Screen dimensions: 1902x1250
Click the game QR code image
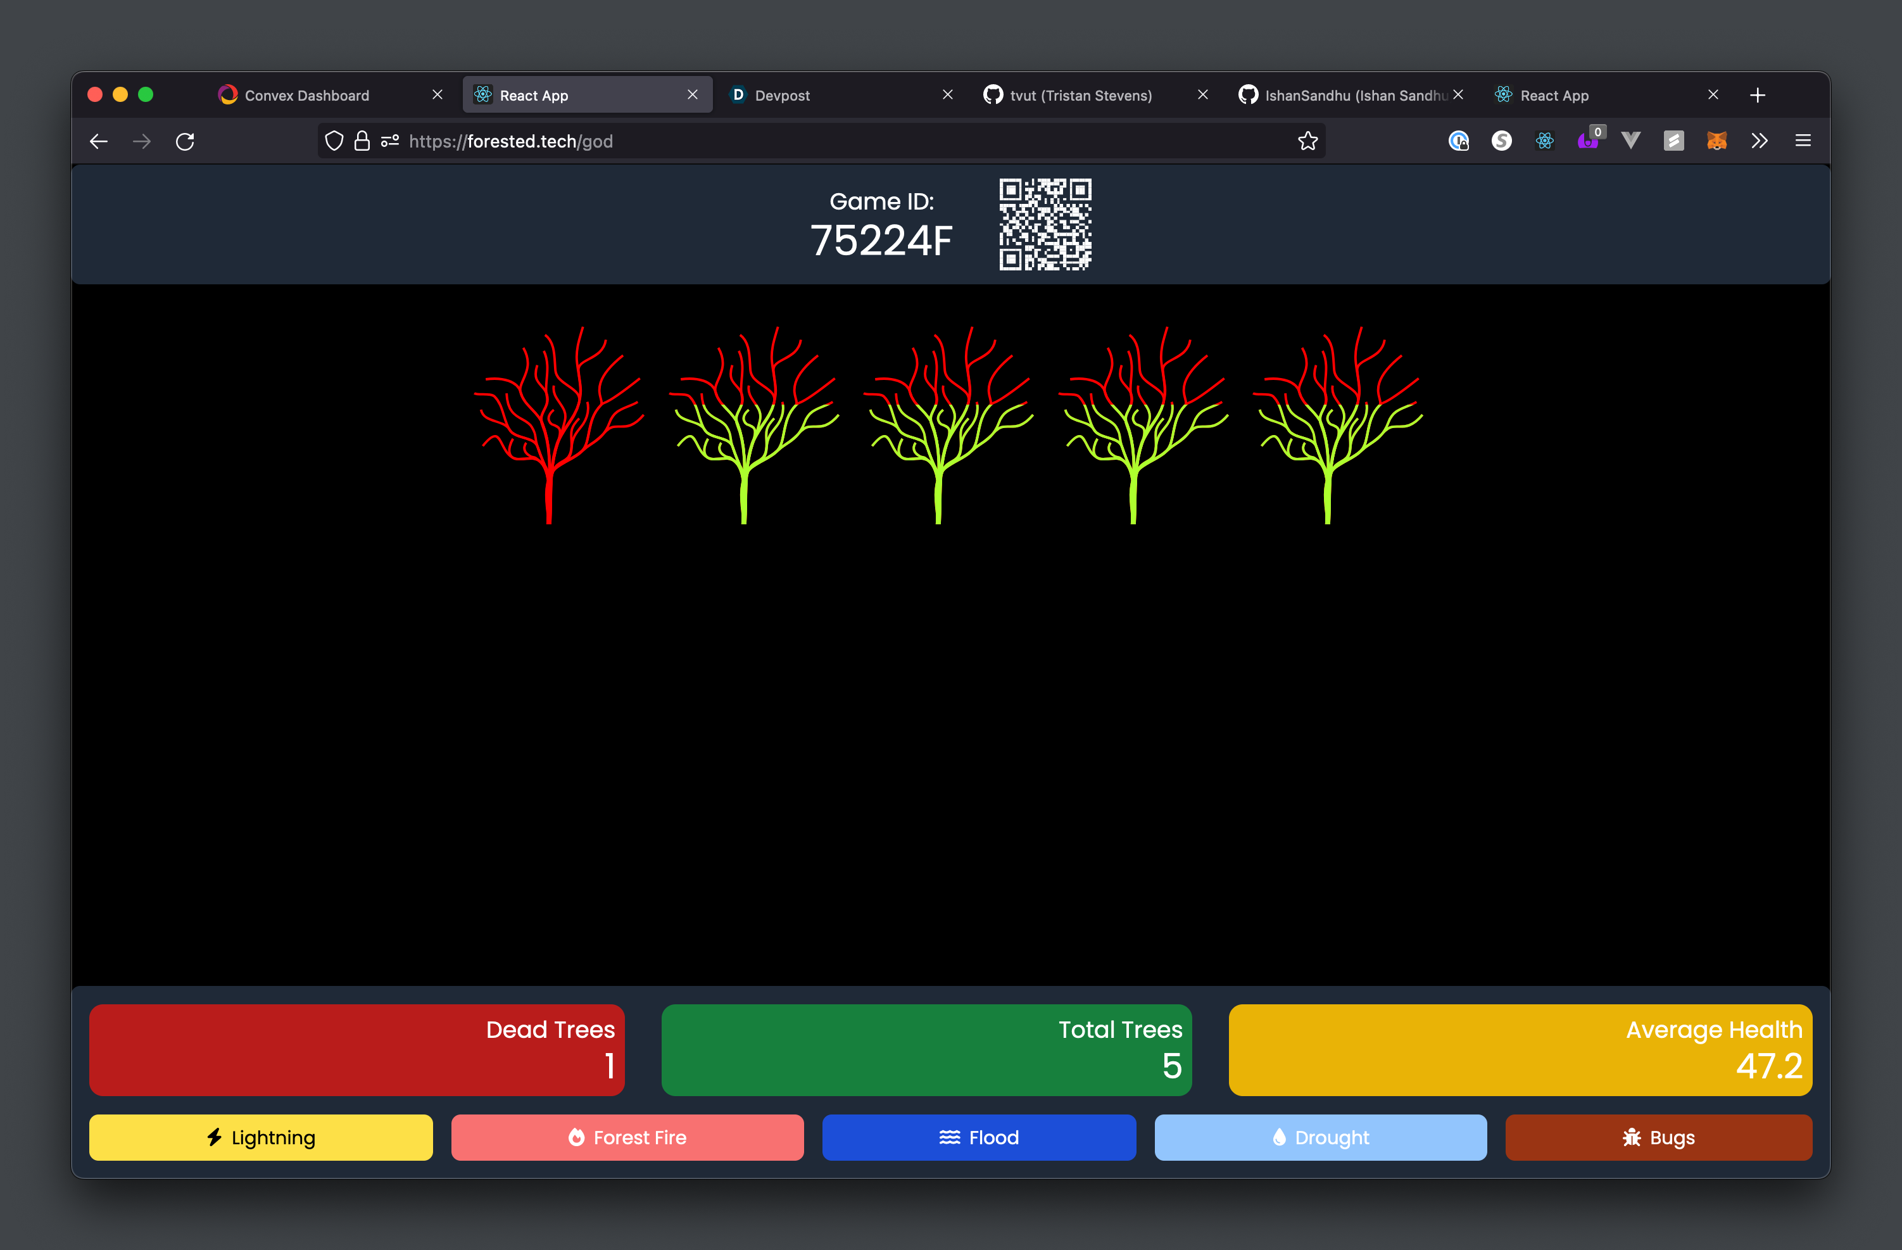[1045, 225]
